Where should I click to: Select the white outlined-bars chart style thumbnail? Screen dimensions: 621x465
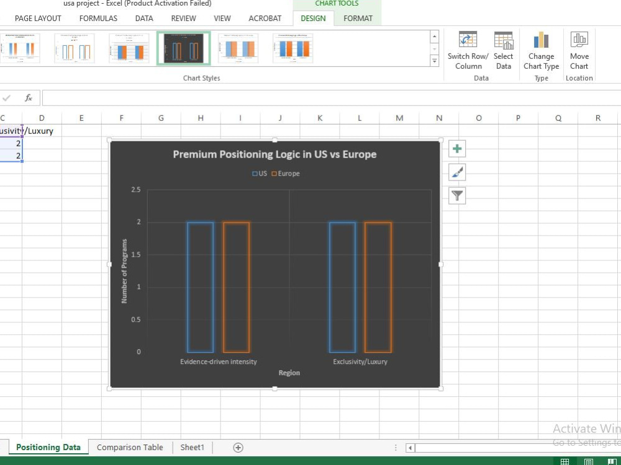75,48
